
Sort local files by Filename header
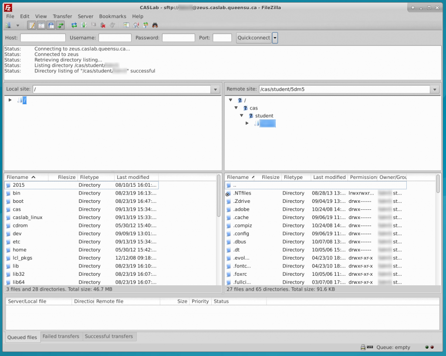26,177
